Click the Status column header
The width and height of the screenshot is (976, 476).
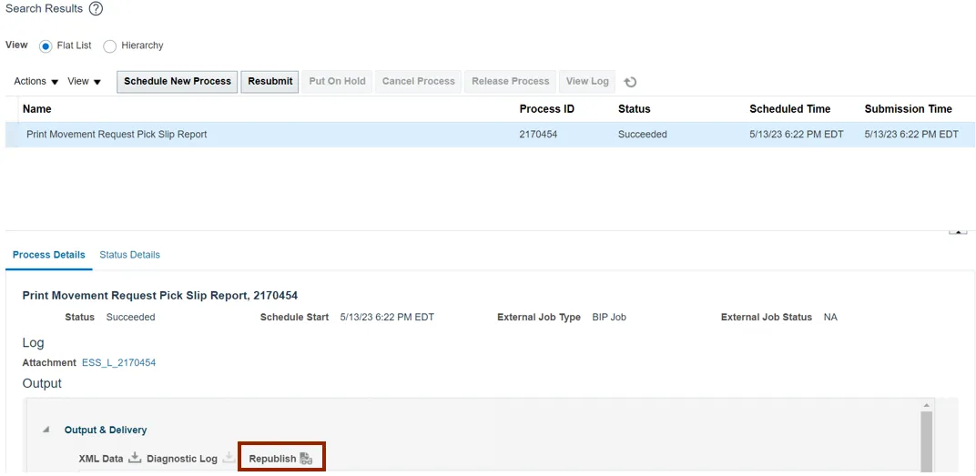(x=634, y=109)
